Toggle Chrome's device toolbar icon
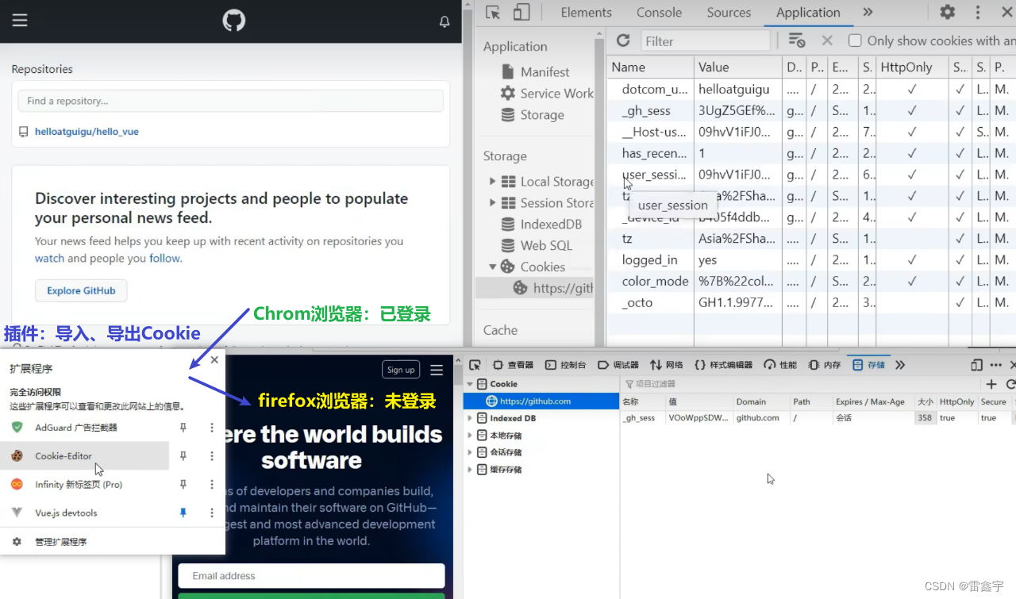The image size is (1016, 599). click(x=521, y=13)
